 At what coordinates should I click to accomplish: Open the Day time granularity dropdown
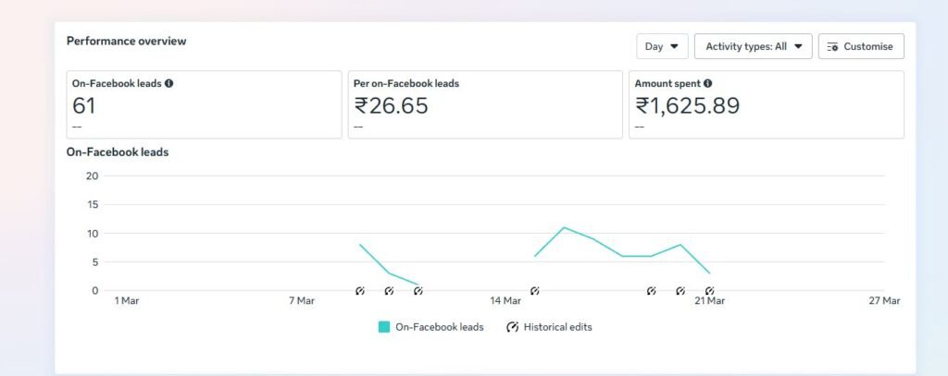click(662, 46)
